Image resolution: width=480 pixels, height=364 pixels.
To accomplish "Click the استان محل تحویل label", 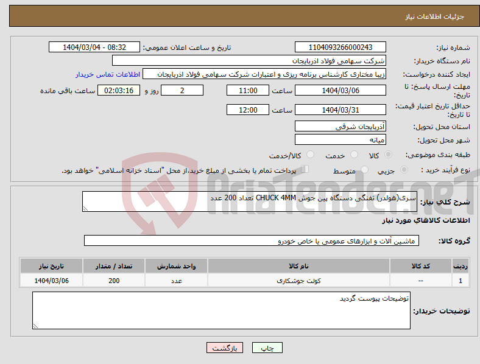I will pos(442,127).
